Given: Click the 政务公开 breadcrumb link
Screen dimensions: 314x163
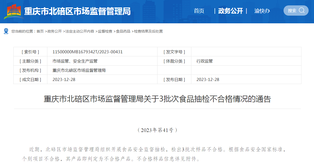Looking at the screenshot, I should pyautogui.click(x=55, y=31).
